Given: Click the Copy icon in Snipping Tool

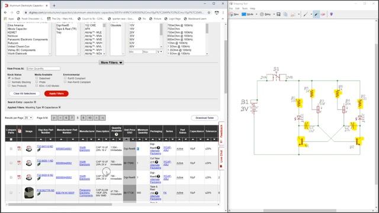Looking at the screenshot, I should [x=285, y=14].
